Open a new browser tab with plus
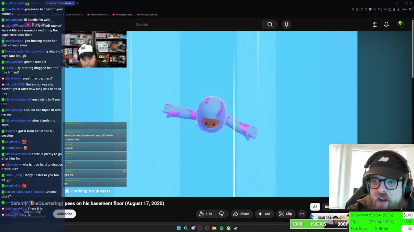 pos(77,3)
